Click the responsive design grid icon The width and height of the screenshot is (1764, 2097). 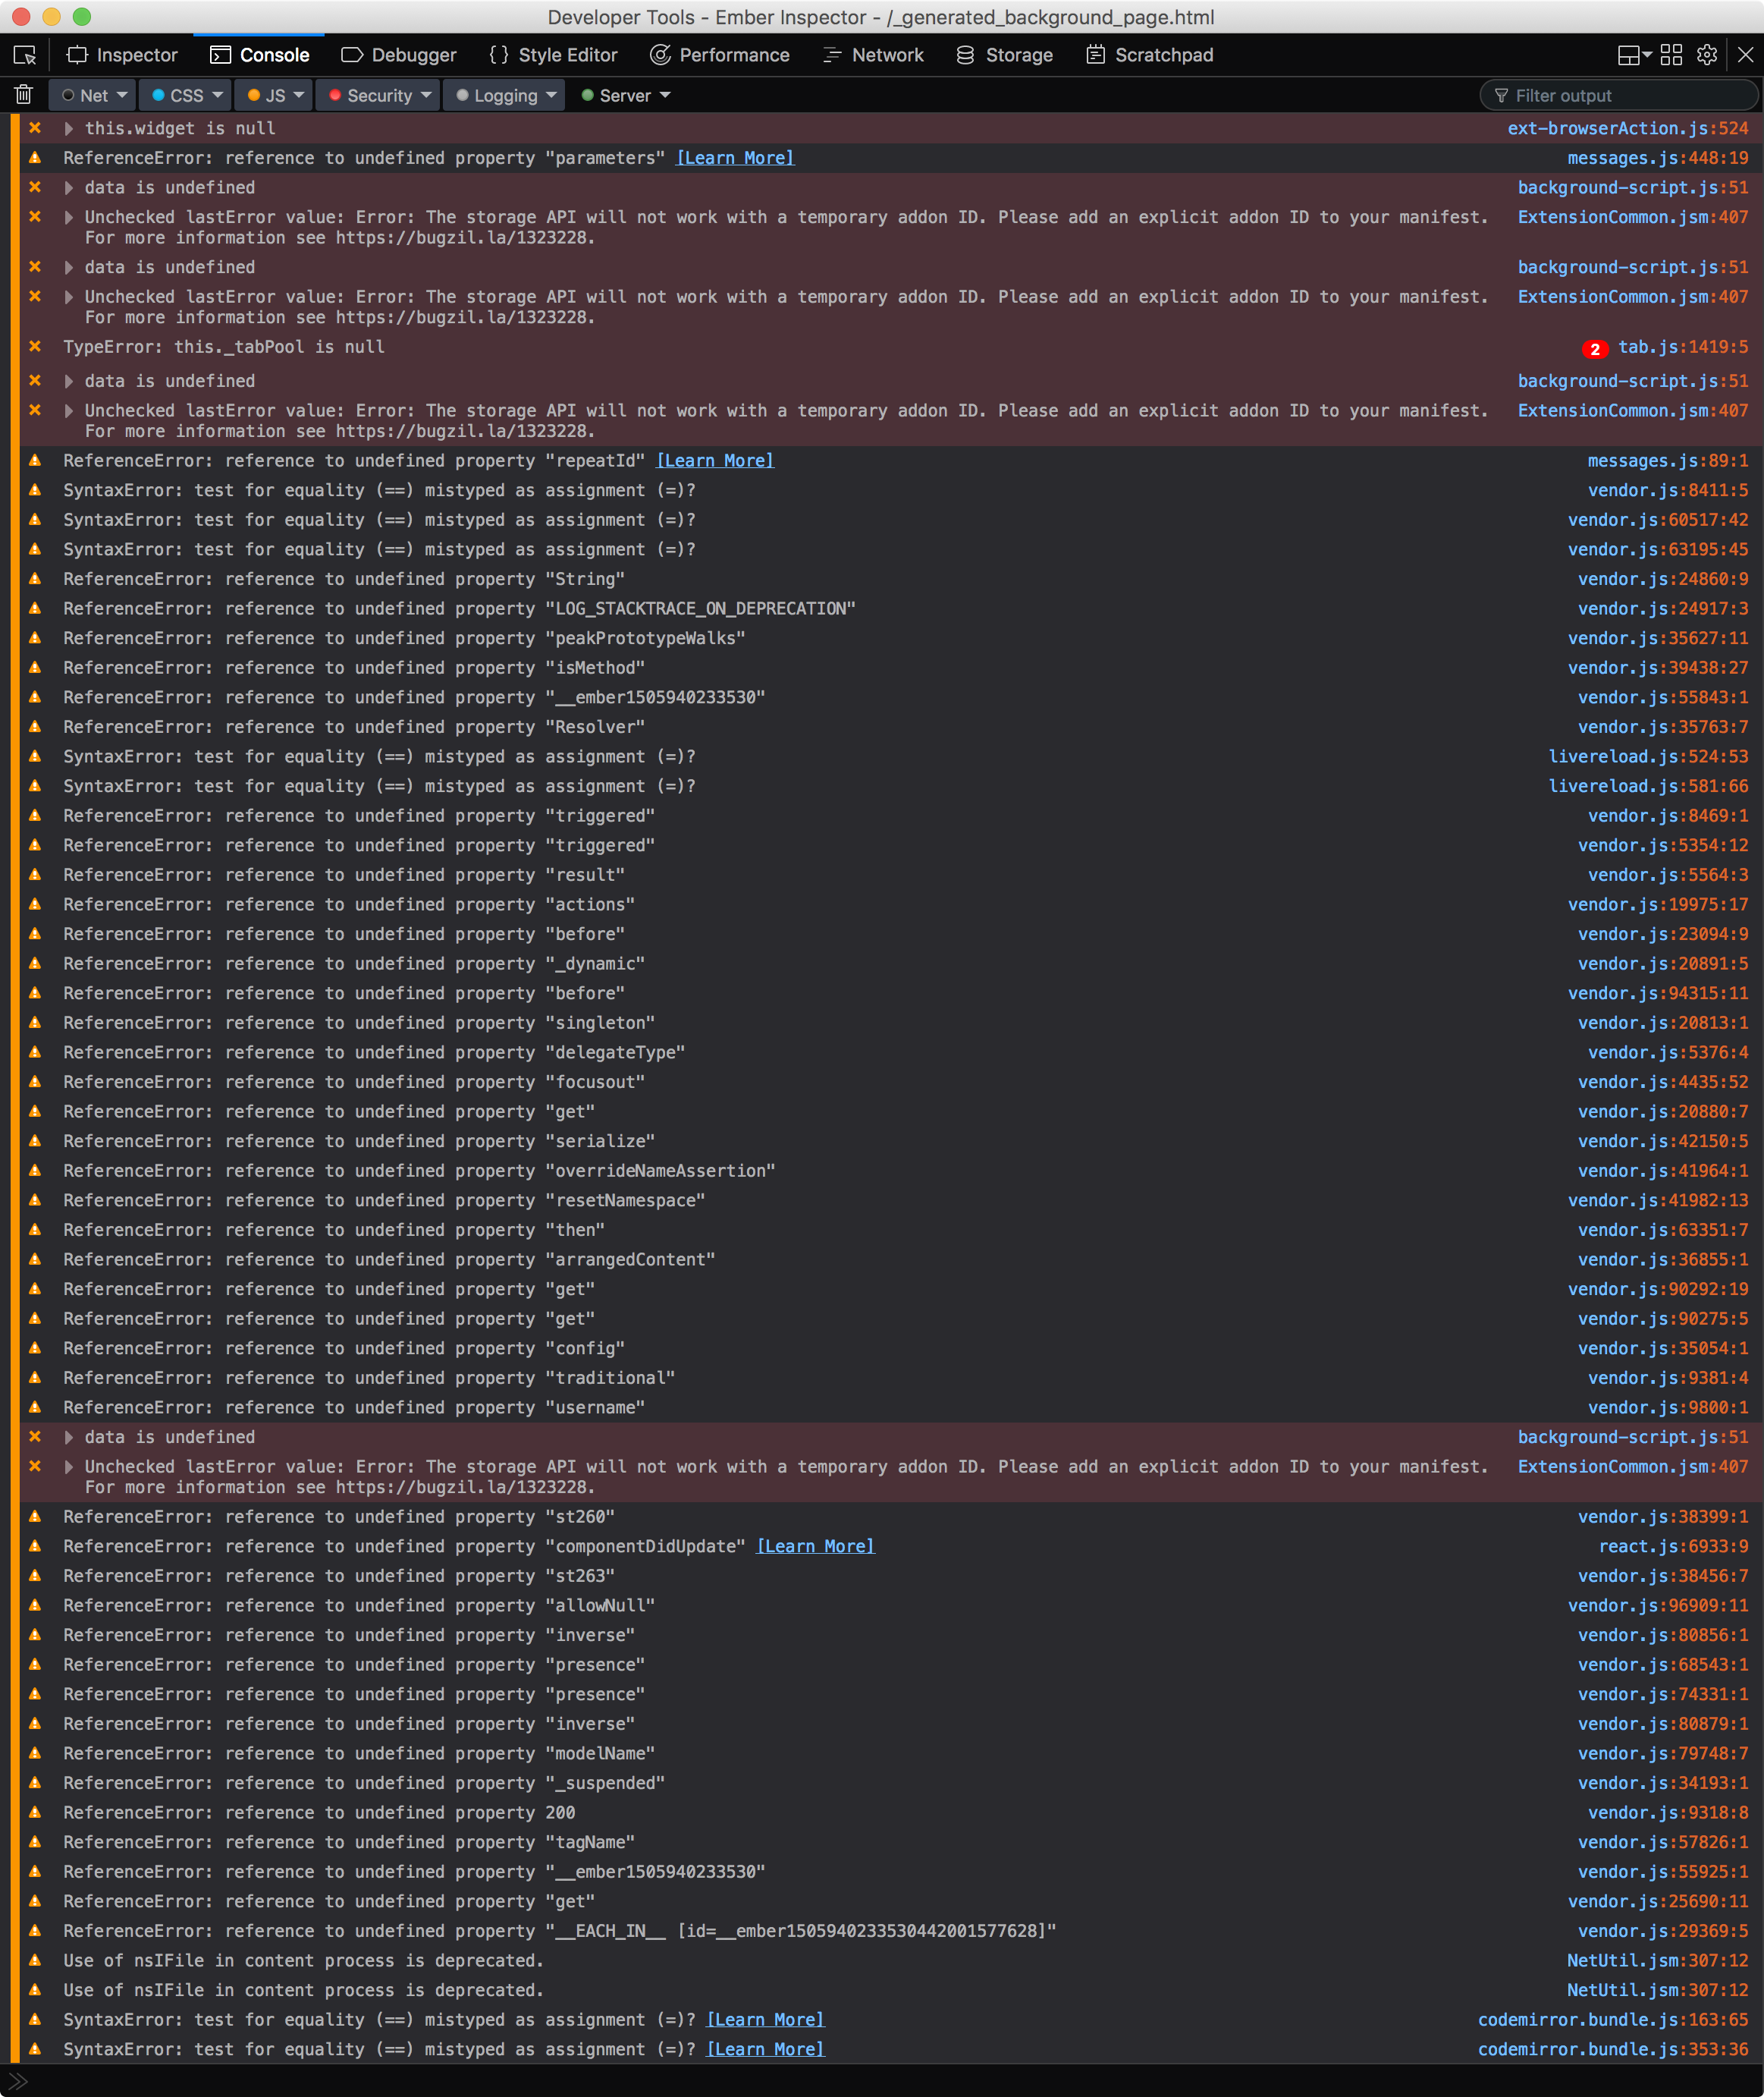pyautogui.click(x=1671, y=55)
